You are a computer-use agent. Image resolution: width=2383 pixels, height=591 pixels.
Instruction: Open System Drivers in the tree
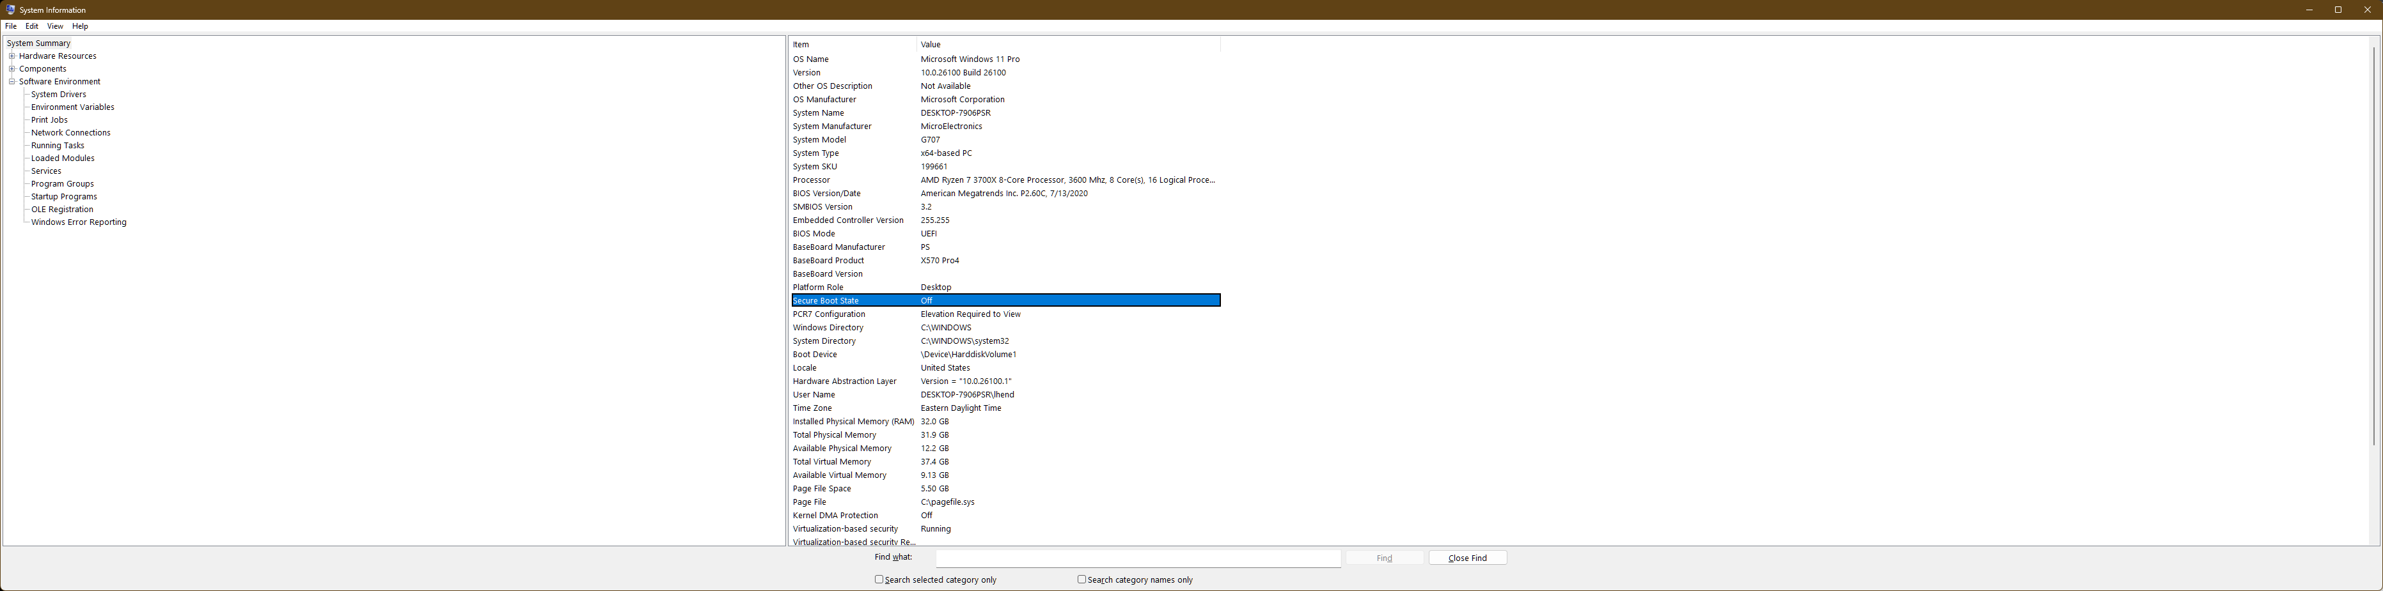point(58,95)
